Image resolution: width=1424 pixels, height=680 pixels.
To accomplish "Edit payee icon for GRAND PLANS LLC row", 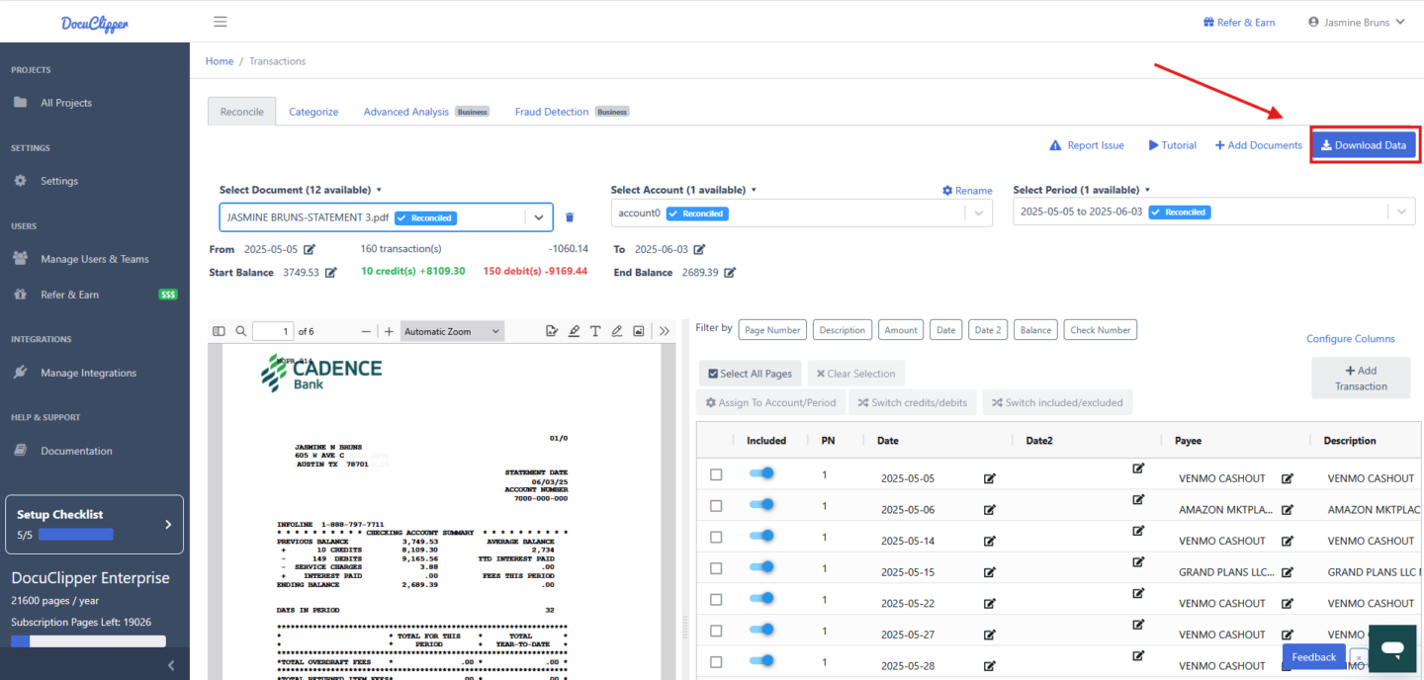I will click(1288, 572).
